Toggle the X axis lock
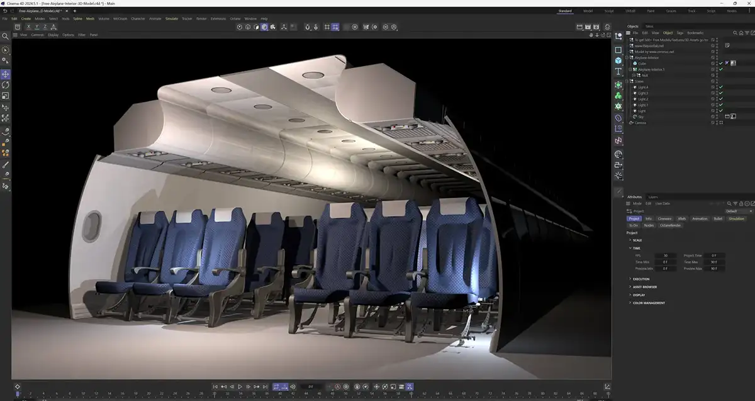 [28, 27]
